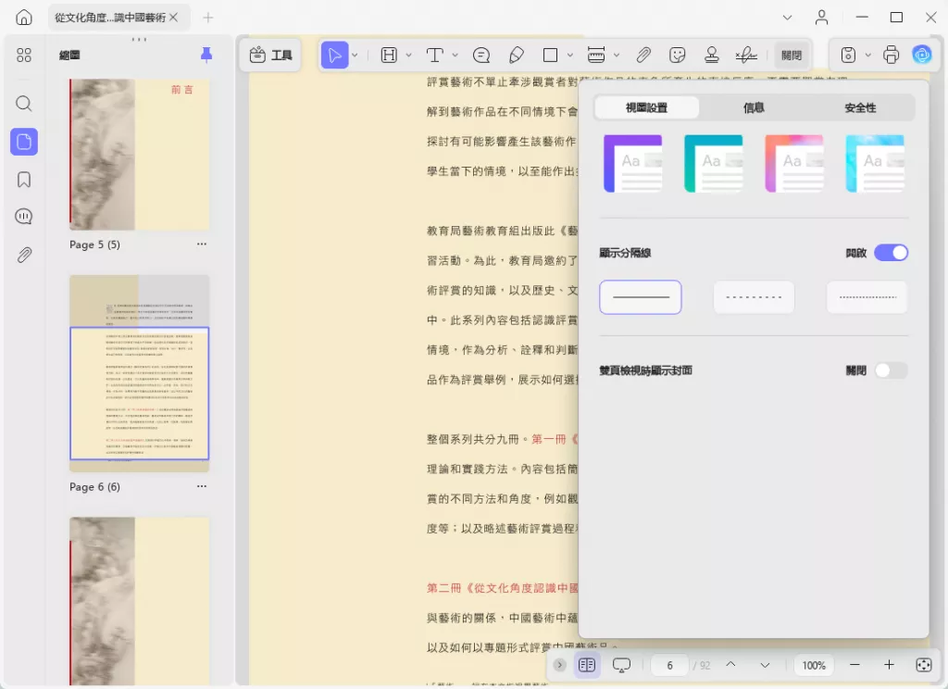Open the four-circle grid icon in left sidebar
The image size is (948, 689).
(x=24, y=56)
